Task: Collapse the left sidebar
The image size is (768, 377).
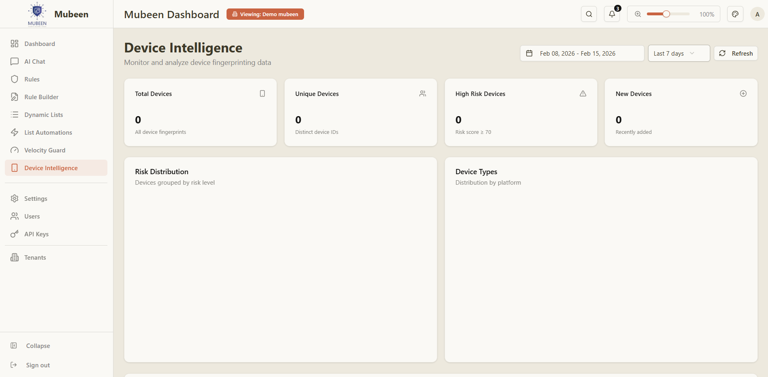Action: 38,346
